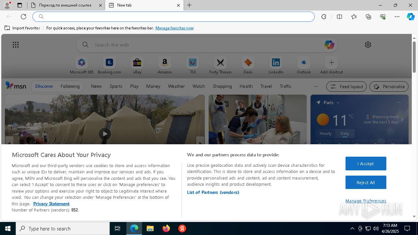The height and width of the screenshot is (235, 418).
Task: Open the Extensions puzzle icon
Action: pos(324,17)
